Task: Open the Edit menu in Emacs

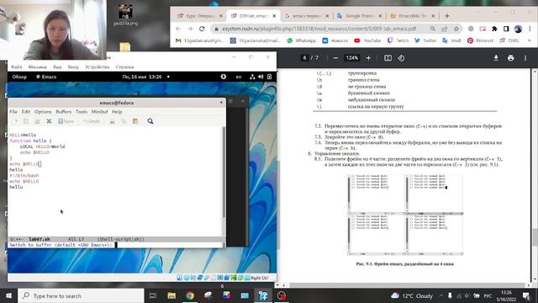Action: click(26, 112)
